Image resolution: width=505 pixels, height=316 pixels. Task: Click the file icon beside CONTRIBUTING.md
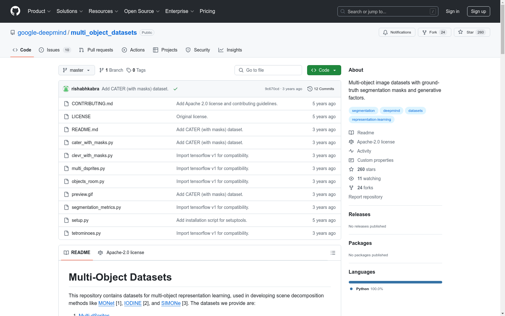[66, 104]
